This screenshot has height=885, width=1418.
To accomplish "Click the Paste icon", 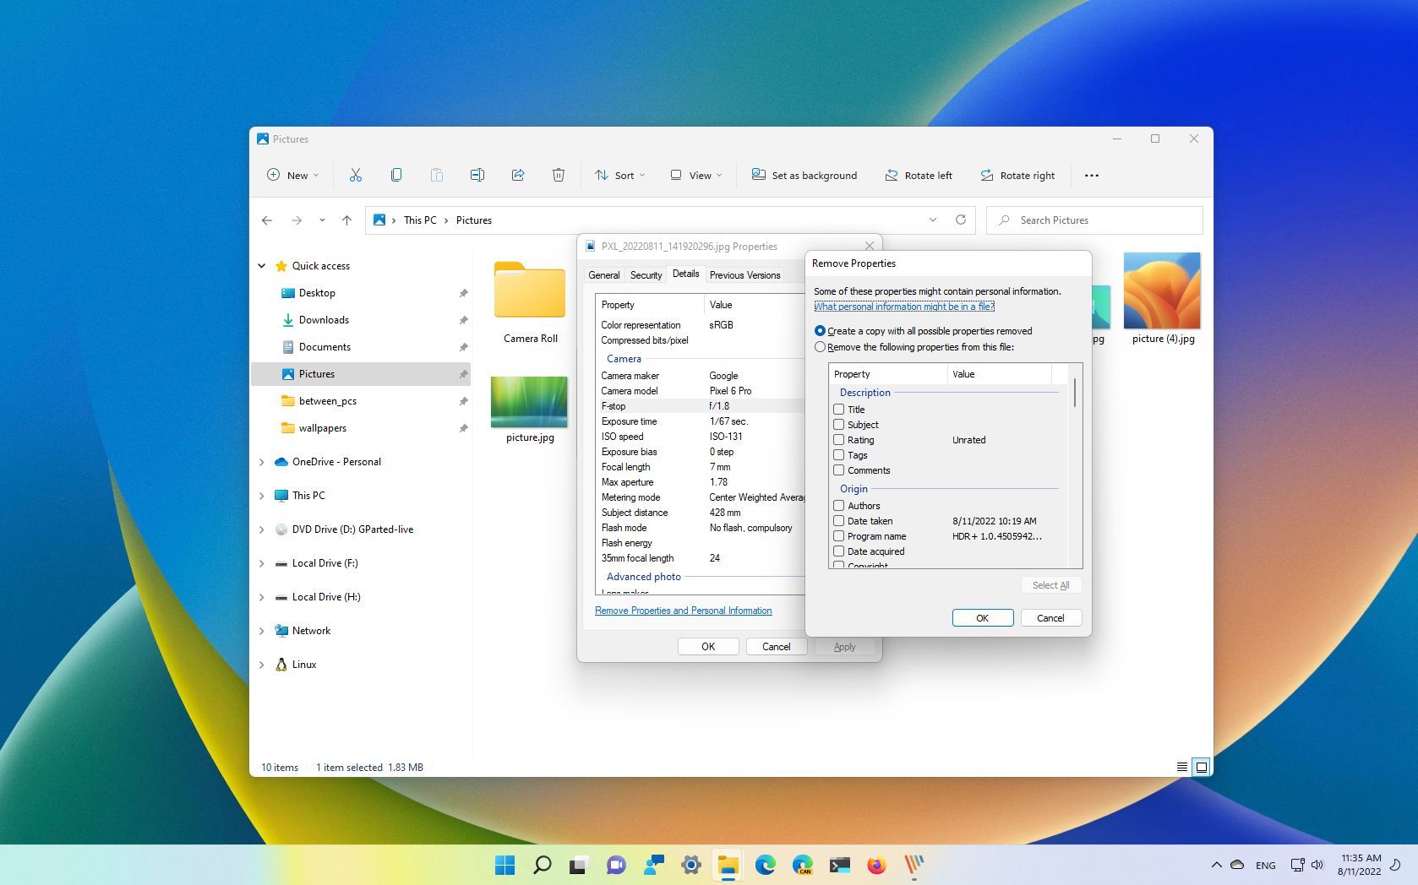I will pos(436,175).
